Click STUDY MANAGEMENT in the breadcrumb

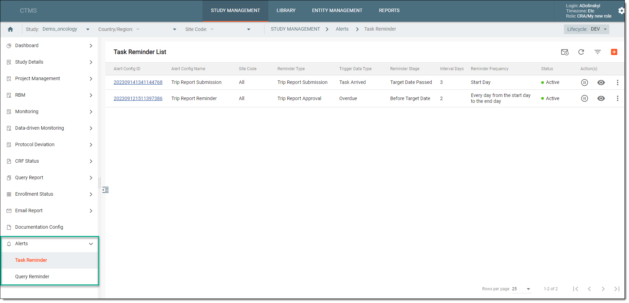295,29
